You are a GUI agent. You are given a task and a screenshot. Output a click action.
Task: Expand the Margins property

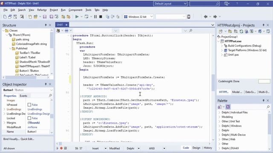coord(4,123)
